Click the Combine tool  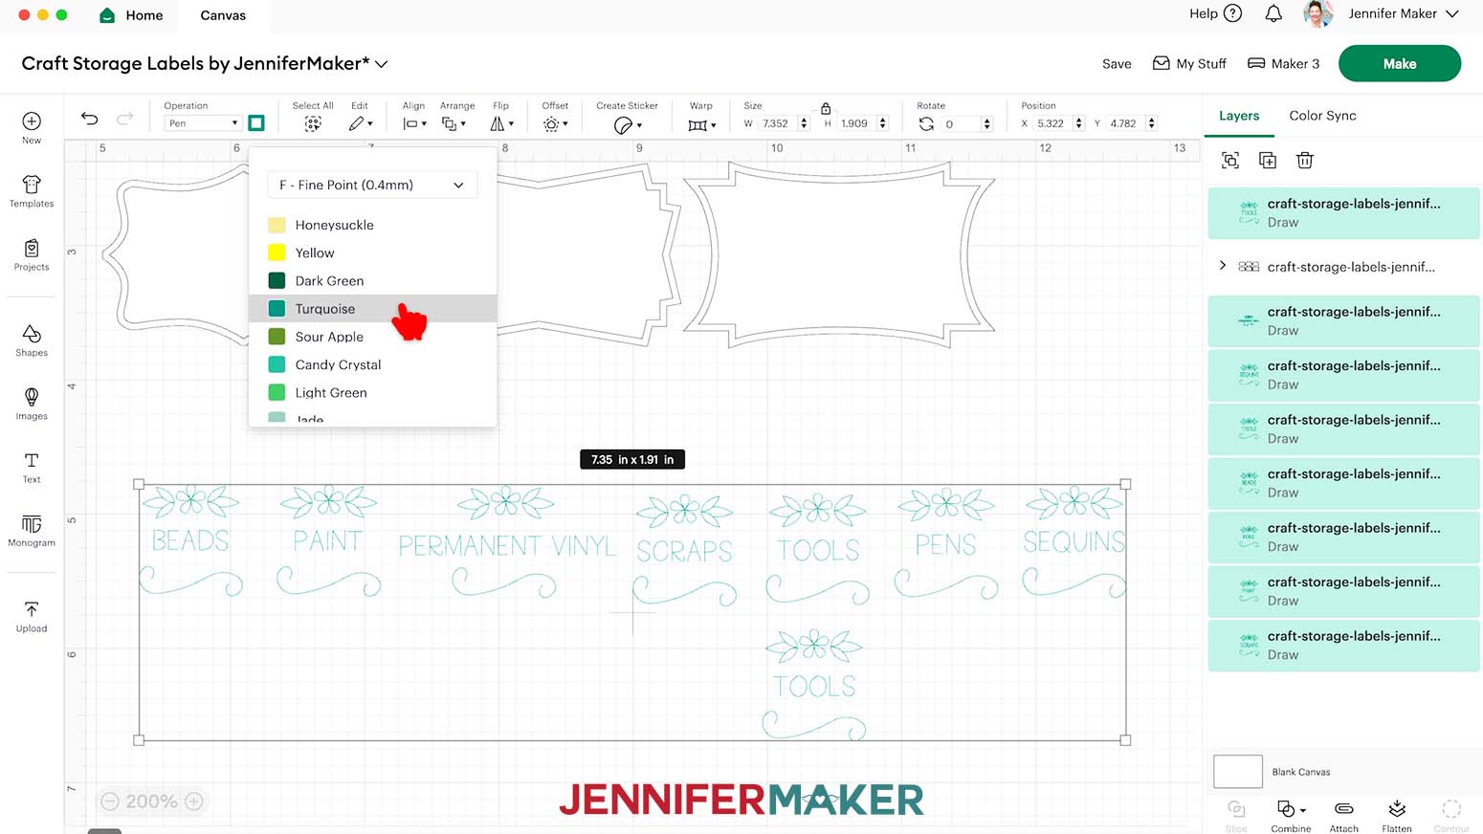[x=1291, y=816]
